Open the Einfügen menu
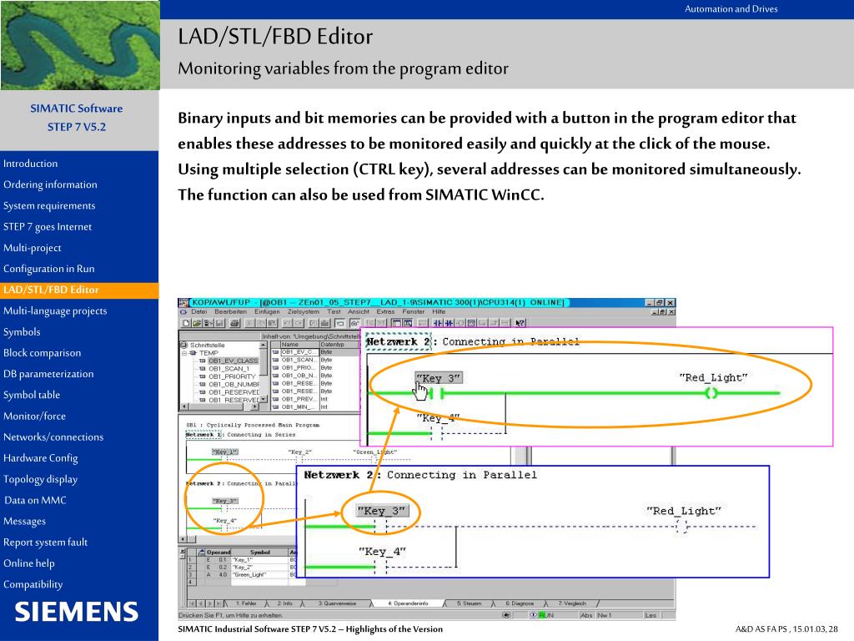The height and width of the screenshot is (641, 854). point(267,312)
